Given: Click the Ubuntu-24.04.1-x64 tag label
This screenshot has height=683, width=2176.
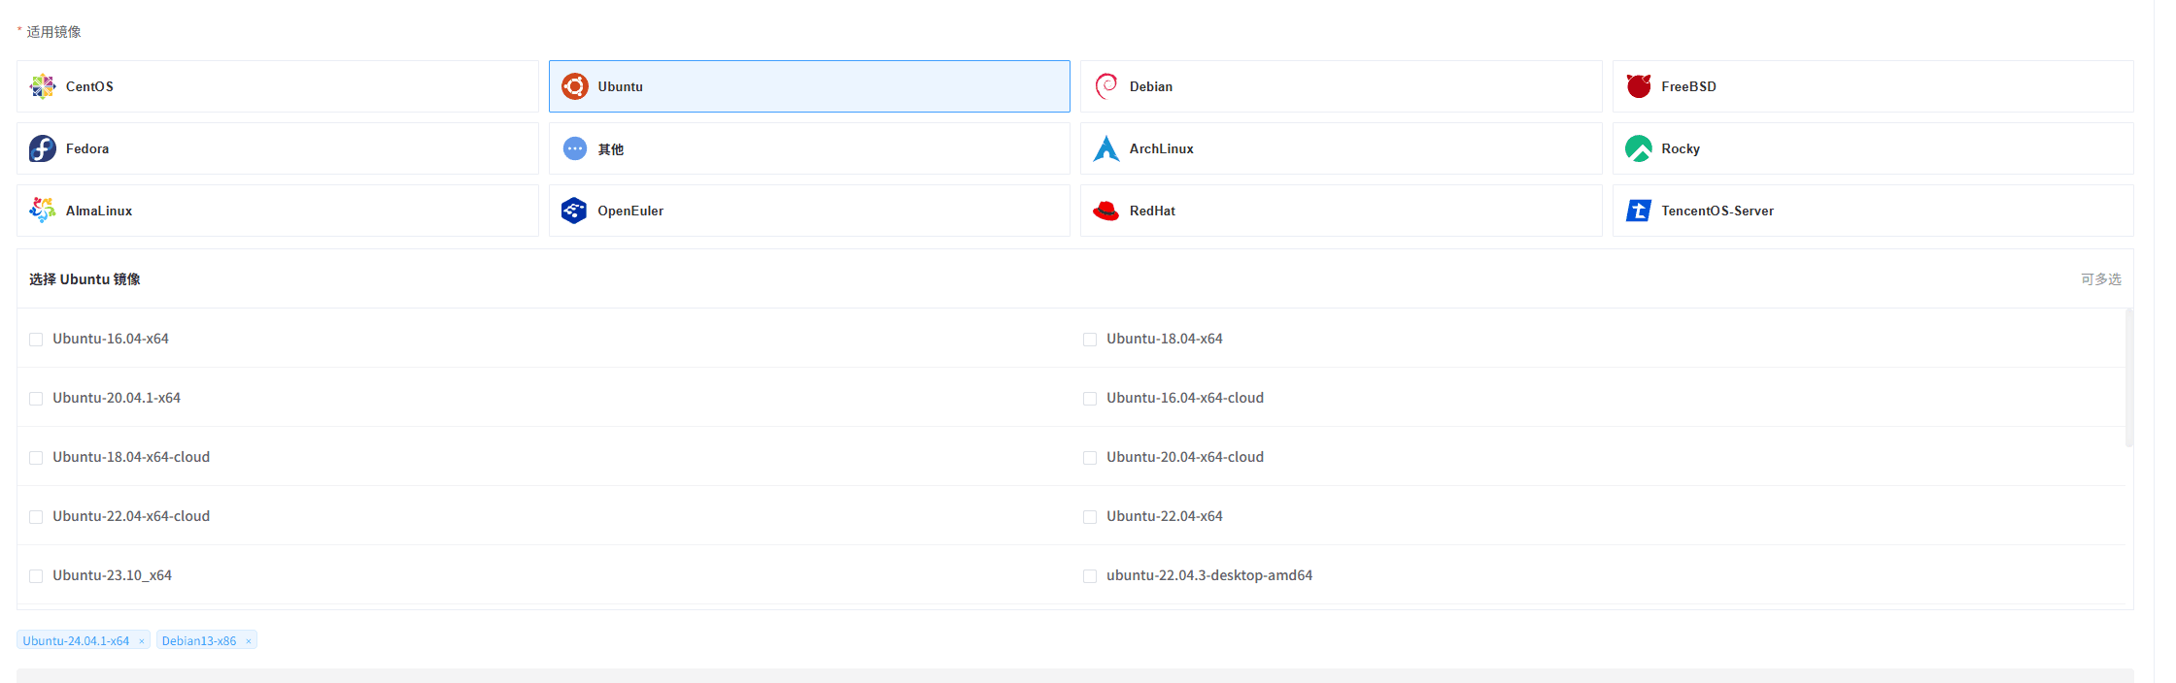Looking at the screenshot, I should pyautogui.click(x=76, y=641).
